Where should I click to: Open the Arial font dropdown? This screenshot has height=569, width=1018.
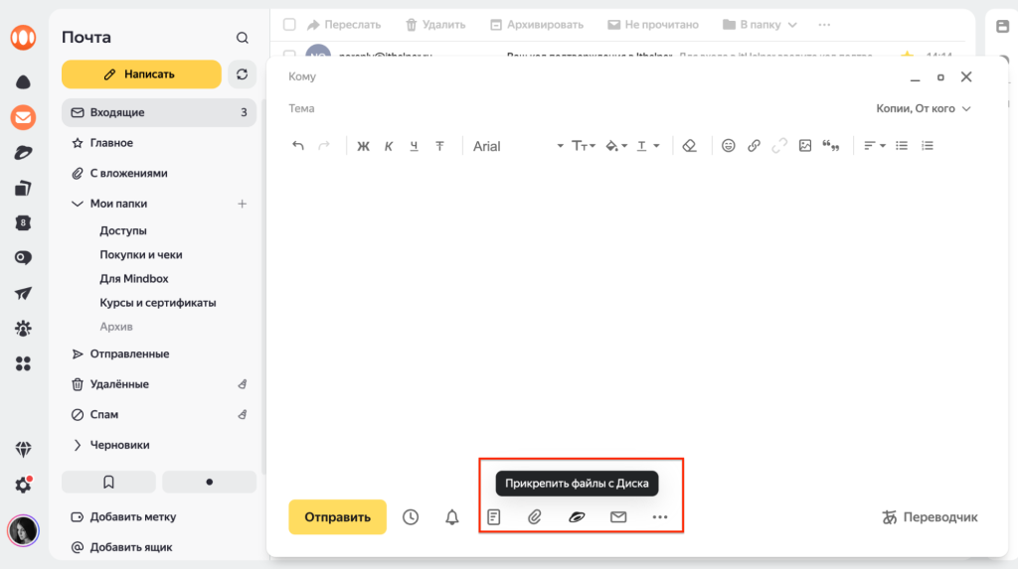tap(518, 146)
